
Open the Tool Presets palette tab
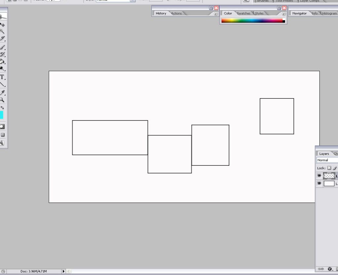click(x=284, y=1)
